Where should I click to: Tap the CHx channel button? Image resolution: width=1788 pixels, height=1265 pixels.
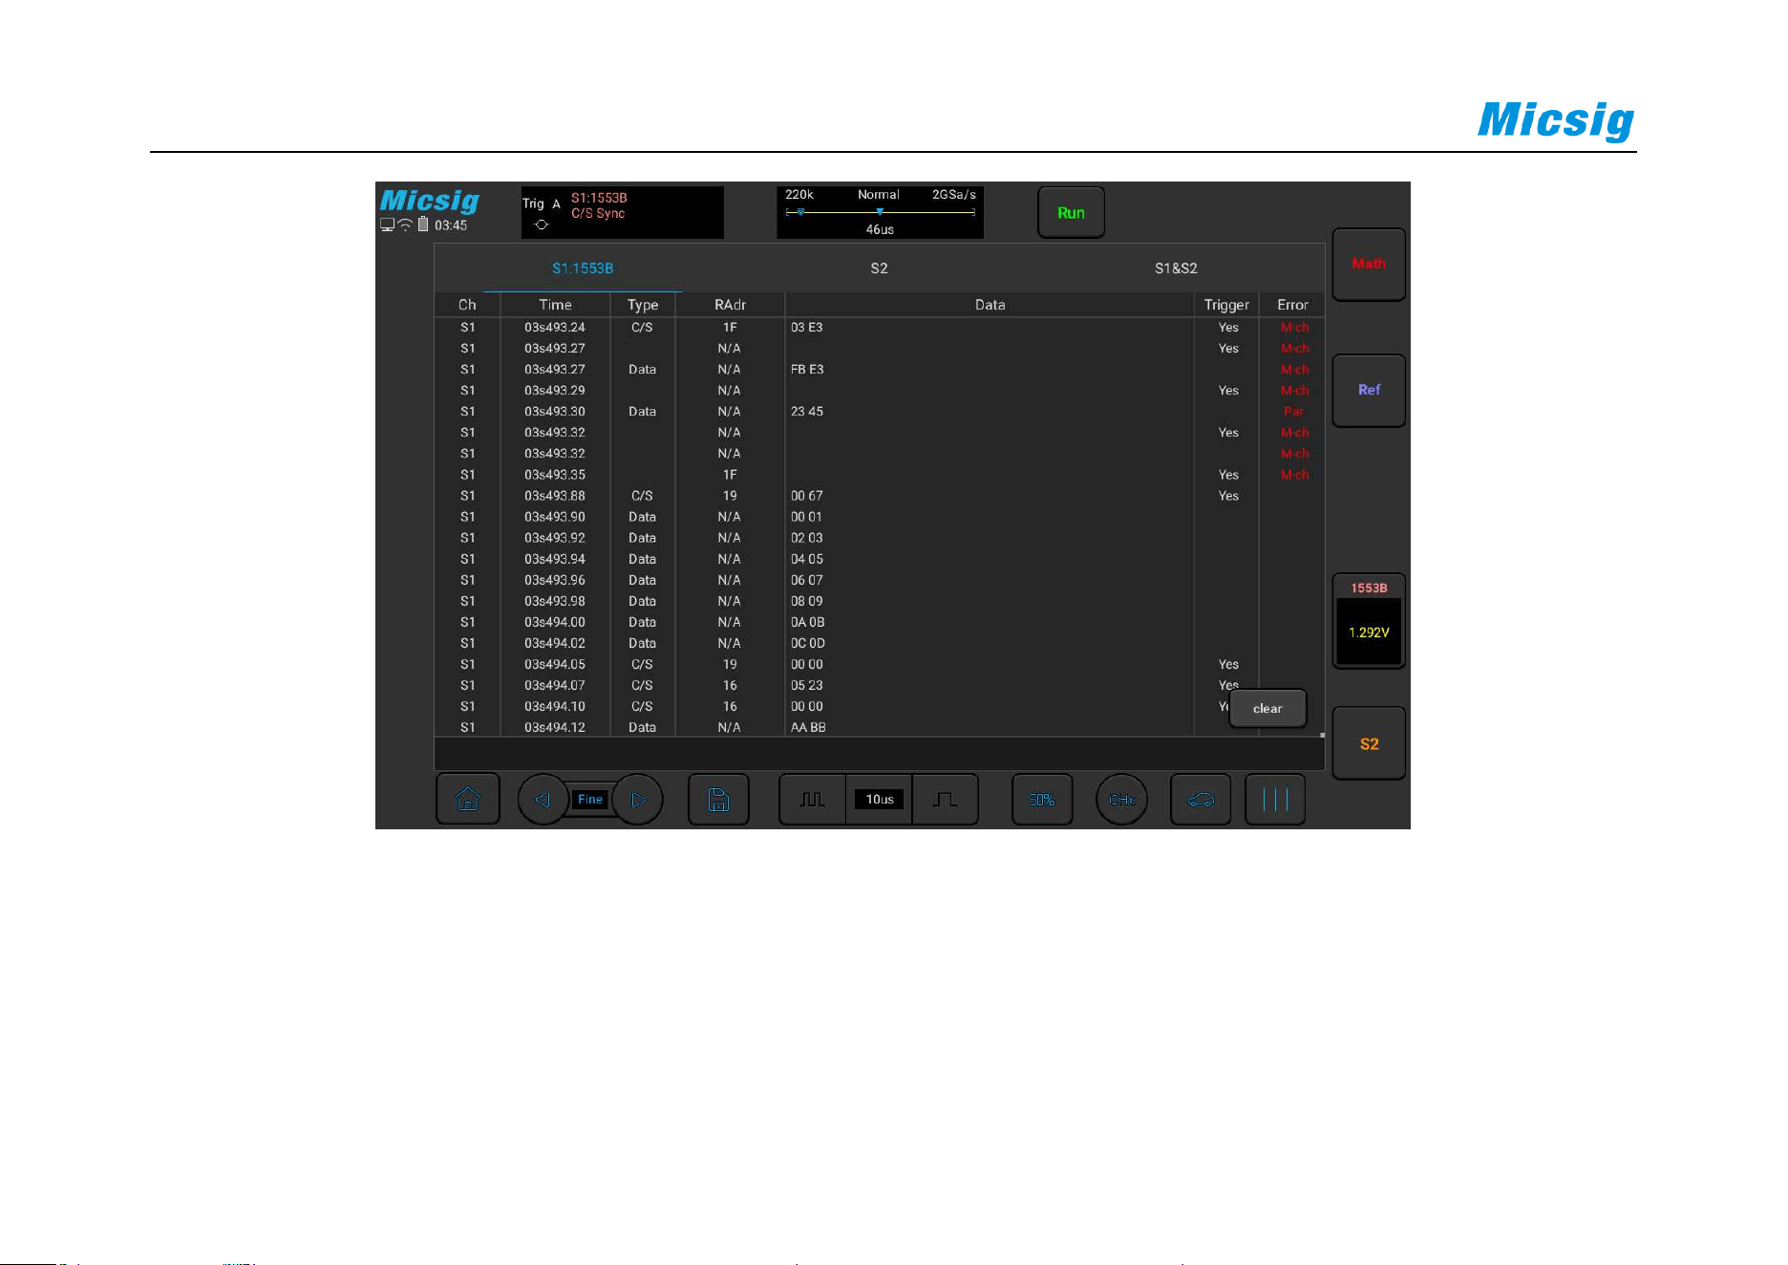pyautogui.click(x=1121, y=800)
